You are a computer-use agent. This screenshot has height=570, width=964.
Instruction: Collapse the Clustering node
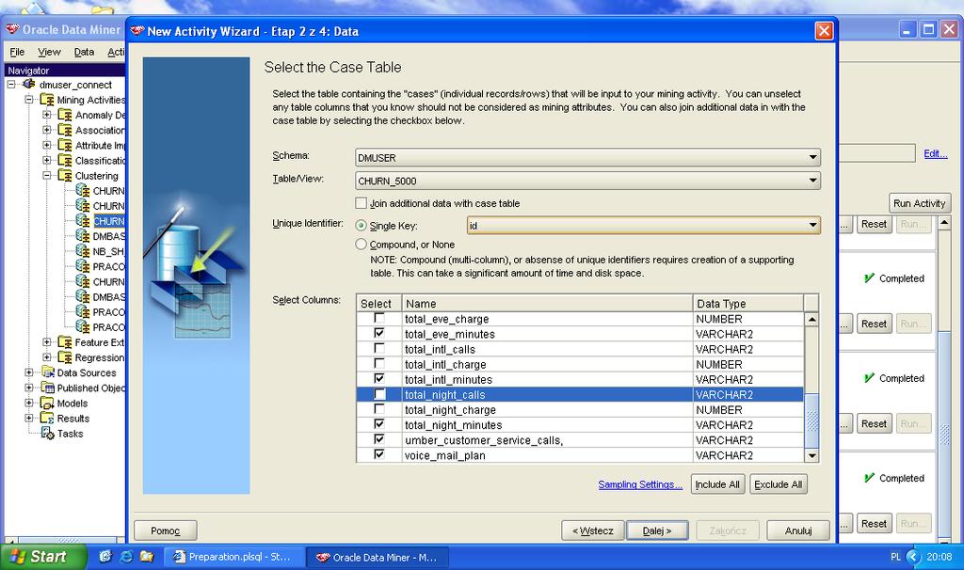tap(47, 176)
